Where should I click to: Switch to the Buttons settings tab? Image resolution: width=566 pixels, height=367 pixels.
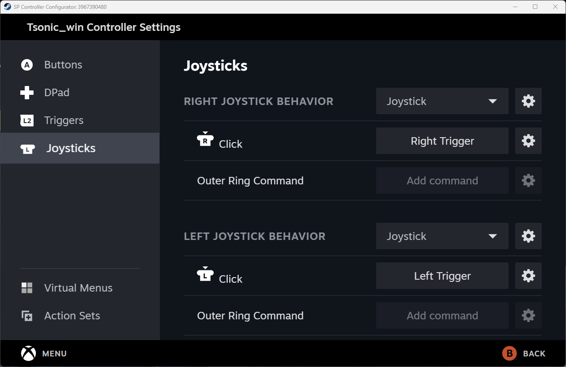63,64
